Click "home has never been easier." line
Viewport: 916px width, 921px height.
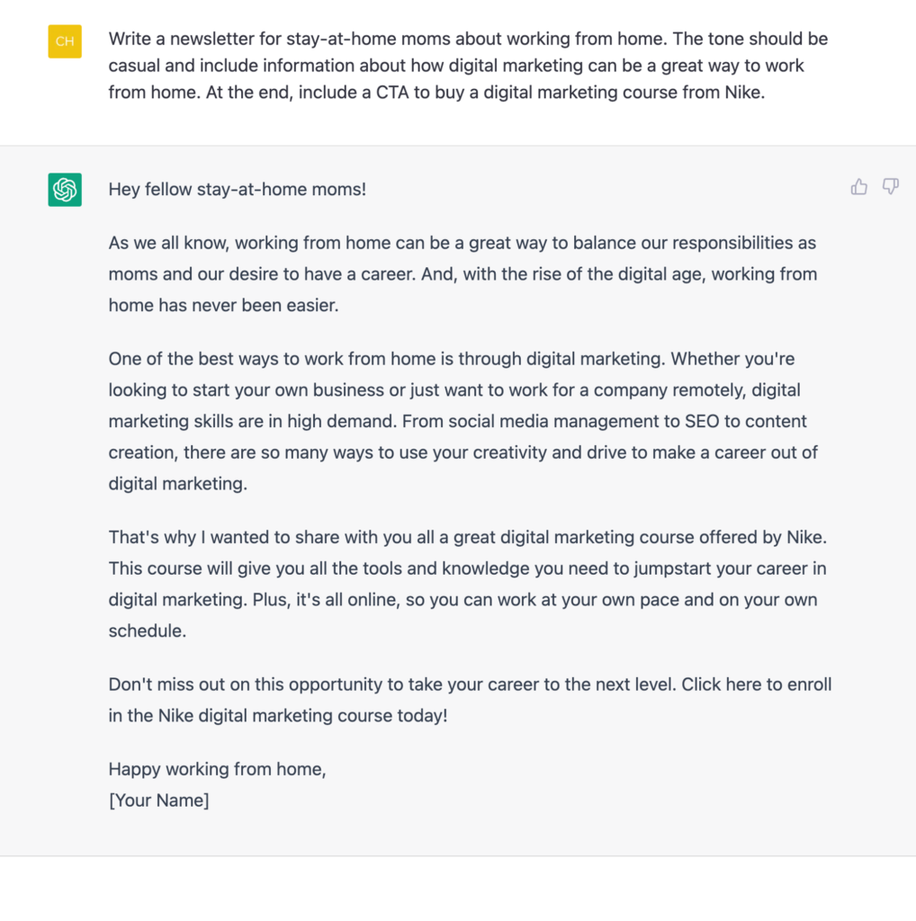tap(223, 305)
